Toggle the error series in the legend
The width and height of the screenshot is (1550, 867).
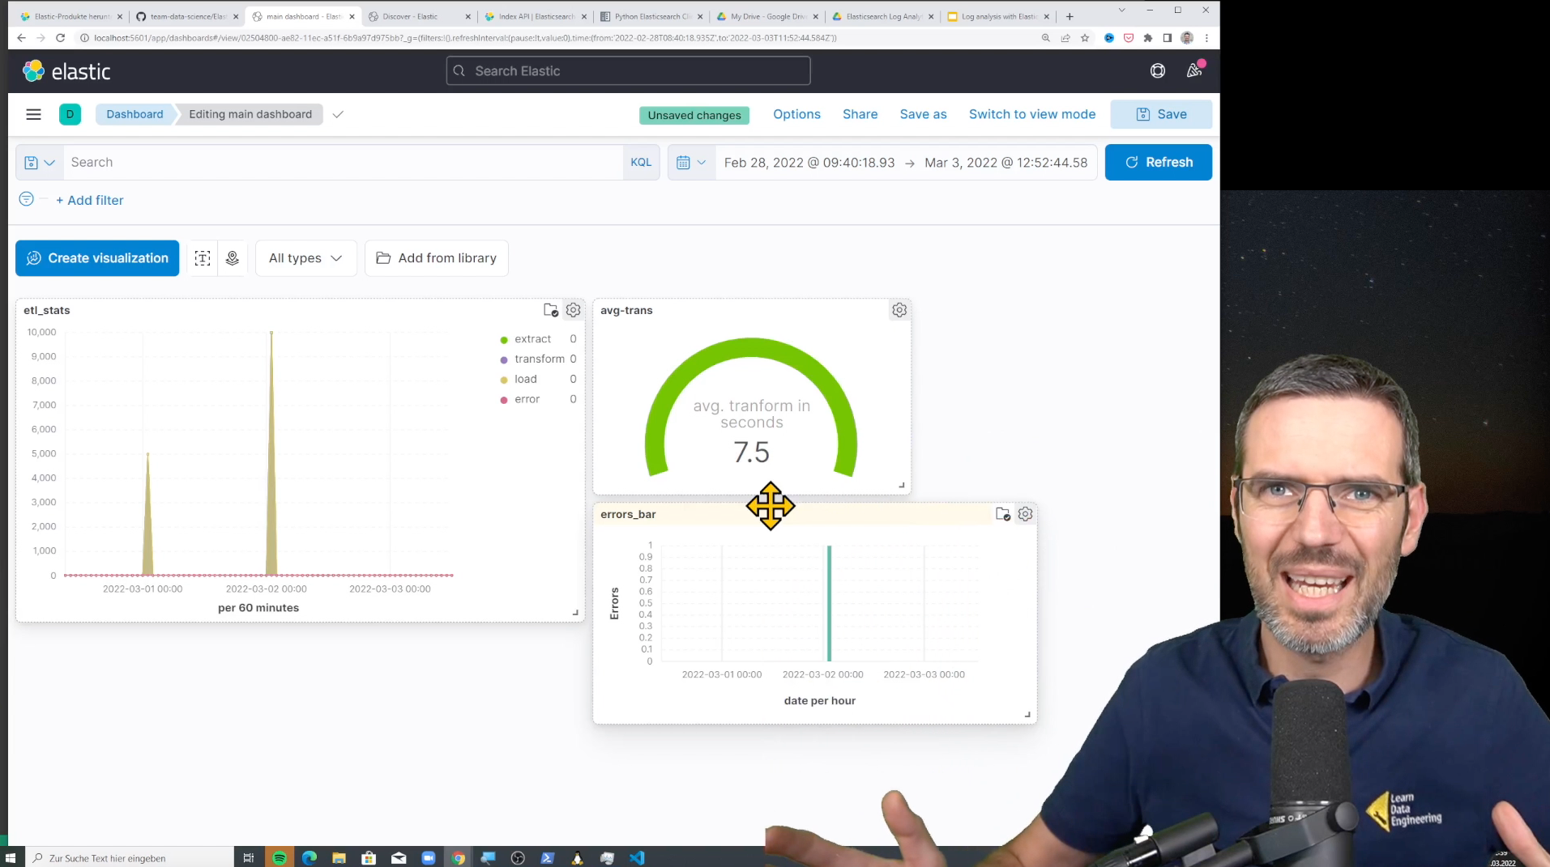coord(527,399)
